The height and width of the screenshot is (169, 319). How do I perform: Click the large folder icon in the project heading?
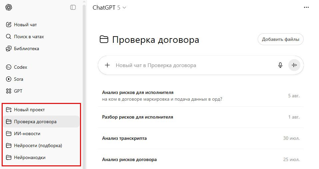point(104,39)
